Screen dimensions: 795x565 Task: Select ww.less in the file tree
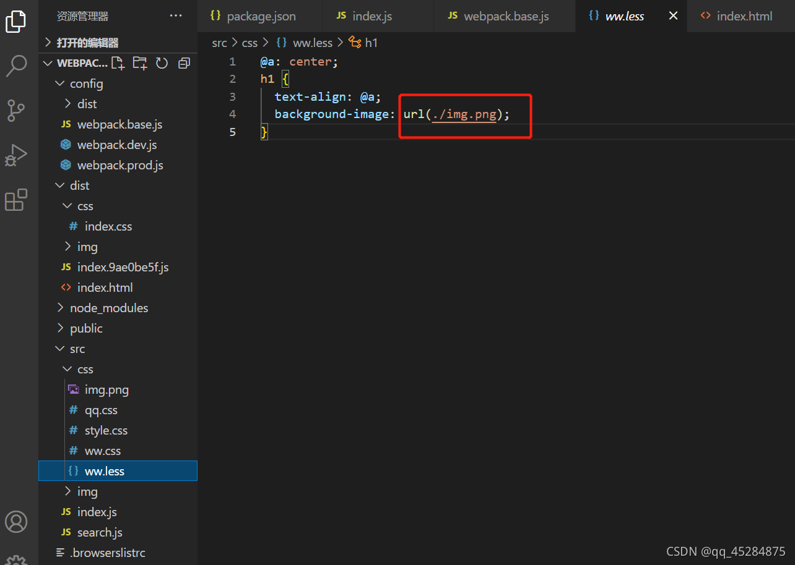coord(118,471)
